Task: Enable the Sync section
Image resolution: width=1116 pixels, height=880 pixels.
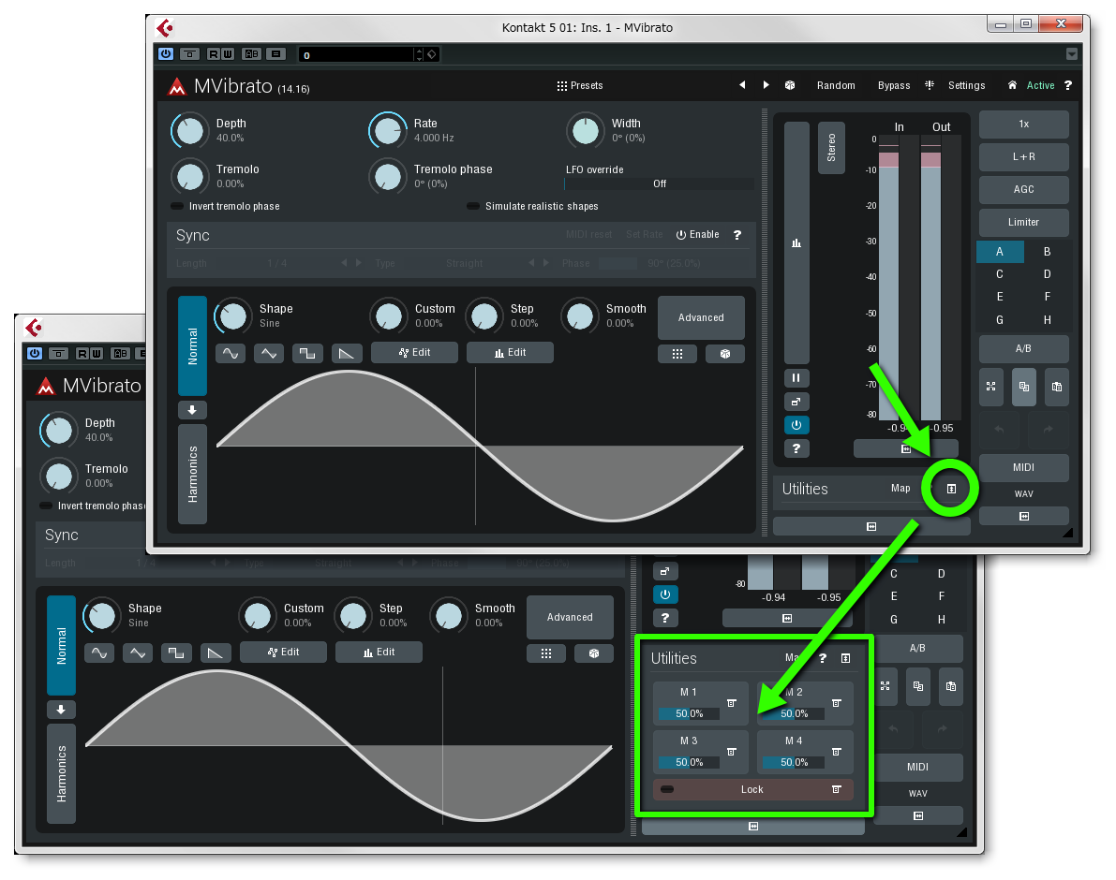Action: coord(697,235)
